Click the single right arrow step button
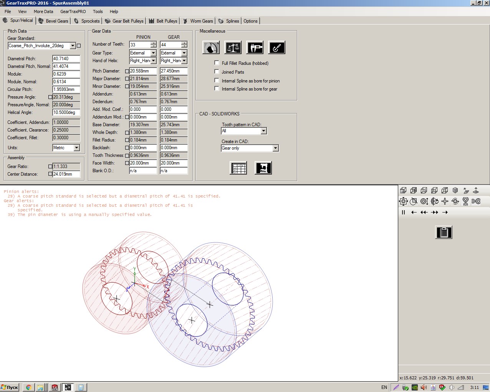 445,212
